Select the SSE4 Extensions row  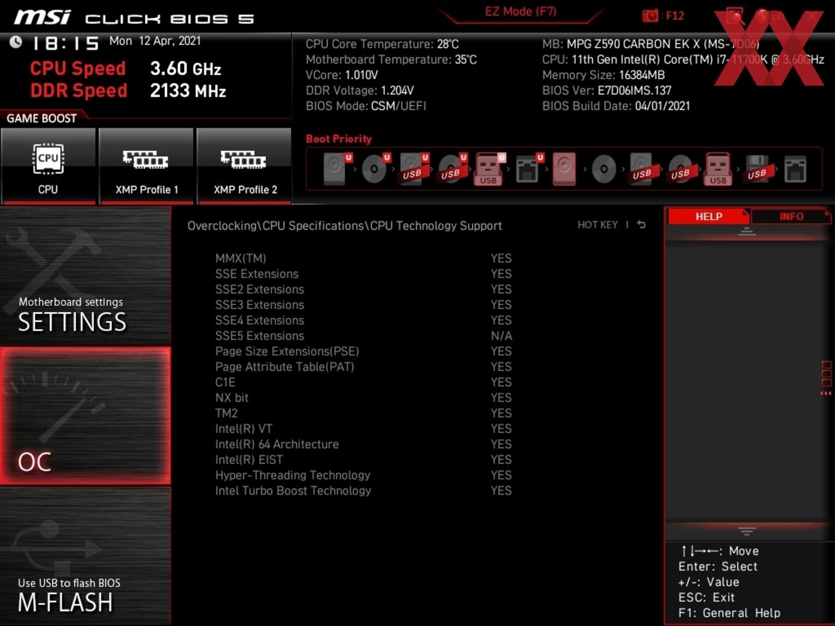tap(363, 320)
